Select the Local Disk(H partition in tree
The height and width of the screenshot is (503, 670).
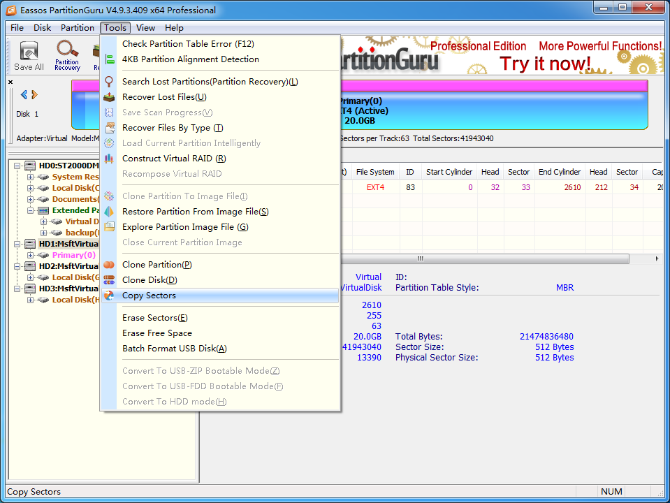(75, 300)
